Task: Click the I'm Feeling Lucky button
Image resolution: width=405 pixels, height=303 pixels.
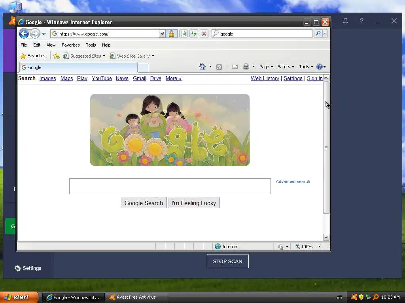Action: pos(194,203)
